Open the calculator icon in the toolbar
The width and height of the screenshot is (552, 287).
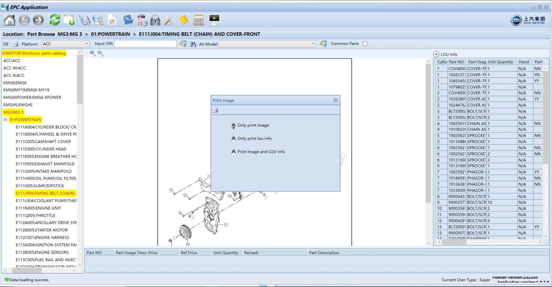click(198, 20)
